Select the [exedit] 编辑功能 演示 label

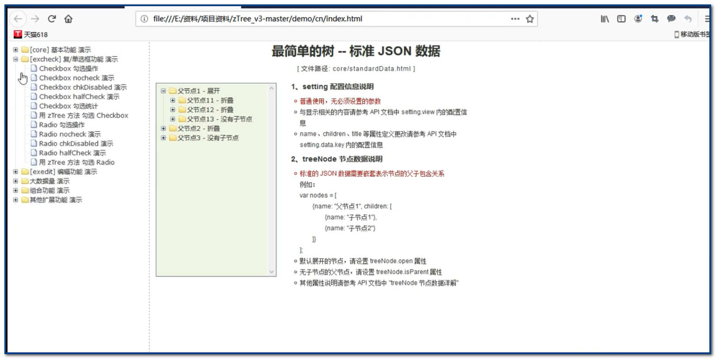tap(63, 172)
